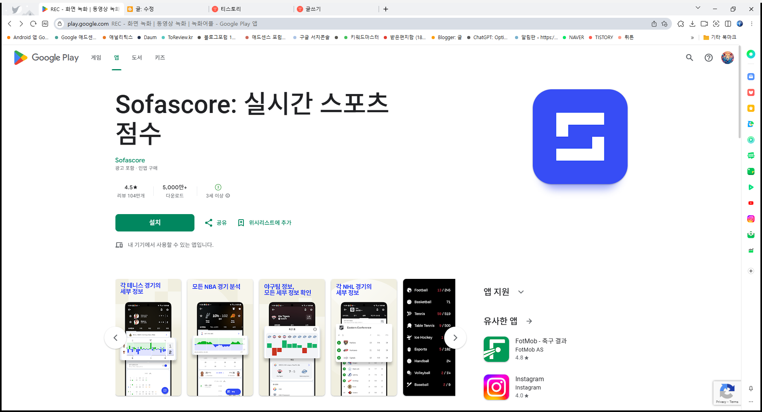Click the Naver home N button
This screenshot has height=412, width=762.
(45, 24)
